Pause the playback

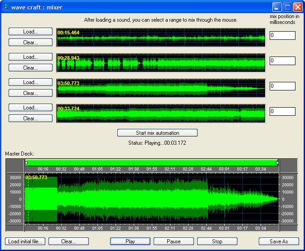tap(174, 242)
